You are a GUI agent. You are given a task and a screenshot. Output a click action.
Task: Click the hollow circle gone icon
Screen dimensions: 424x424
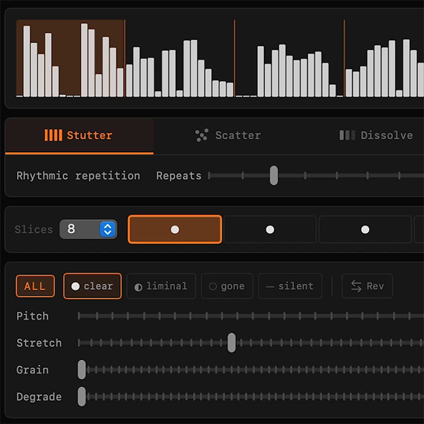(212, 286)
